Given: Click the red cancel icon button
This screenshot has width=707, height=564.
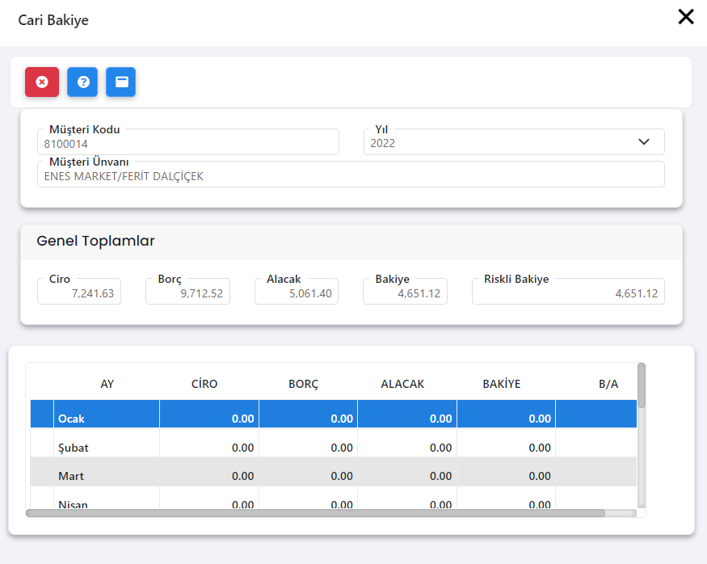Looking at the screenshot, I should click(x=42, y=82).
